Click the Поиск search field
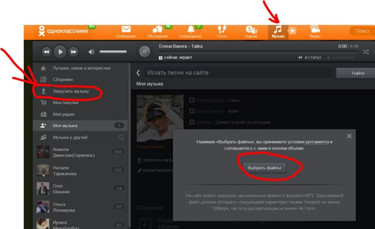This screenshot has height=229, width=375. pos(362,31)
